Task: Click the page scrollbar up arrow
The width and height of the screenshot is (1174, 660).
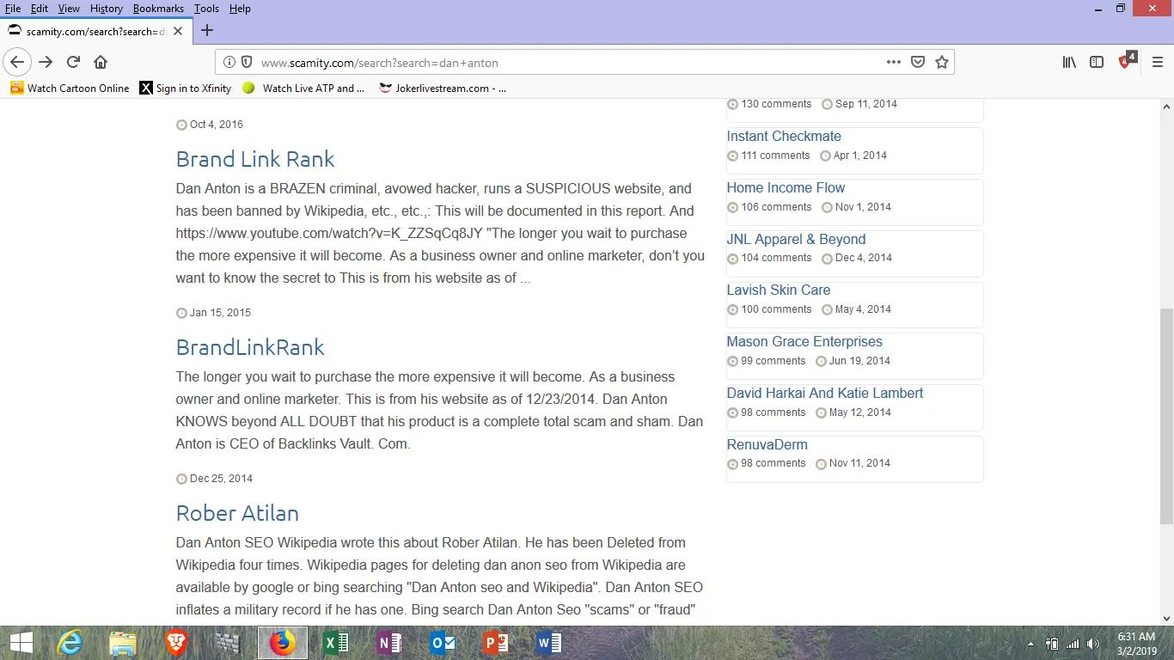Action: 1166,107
